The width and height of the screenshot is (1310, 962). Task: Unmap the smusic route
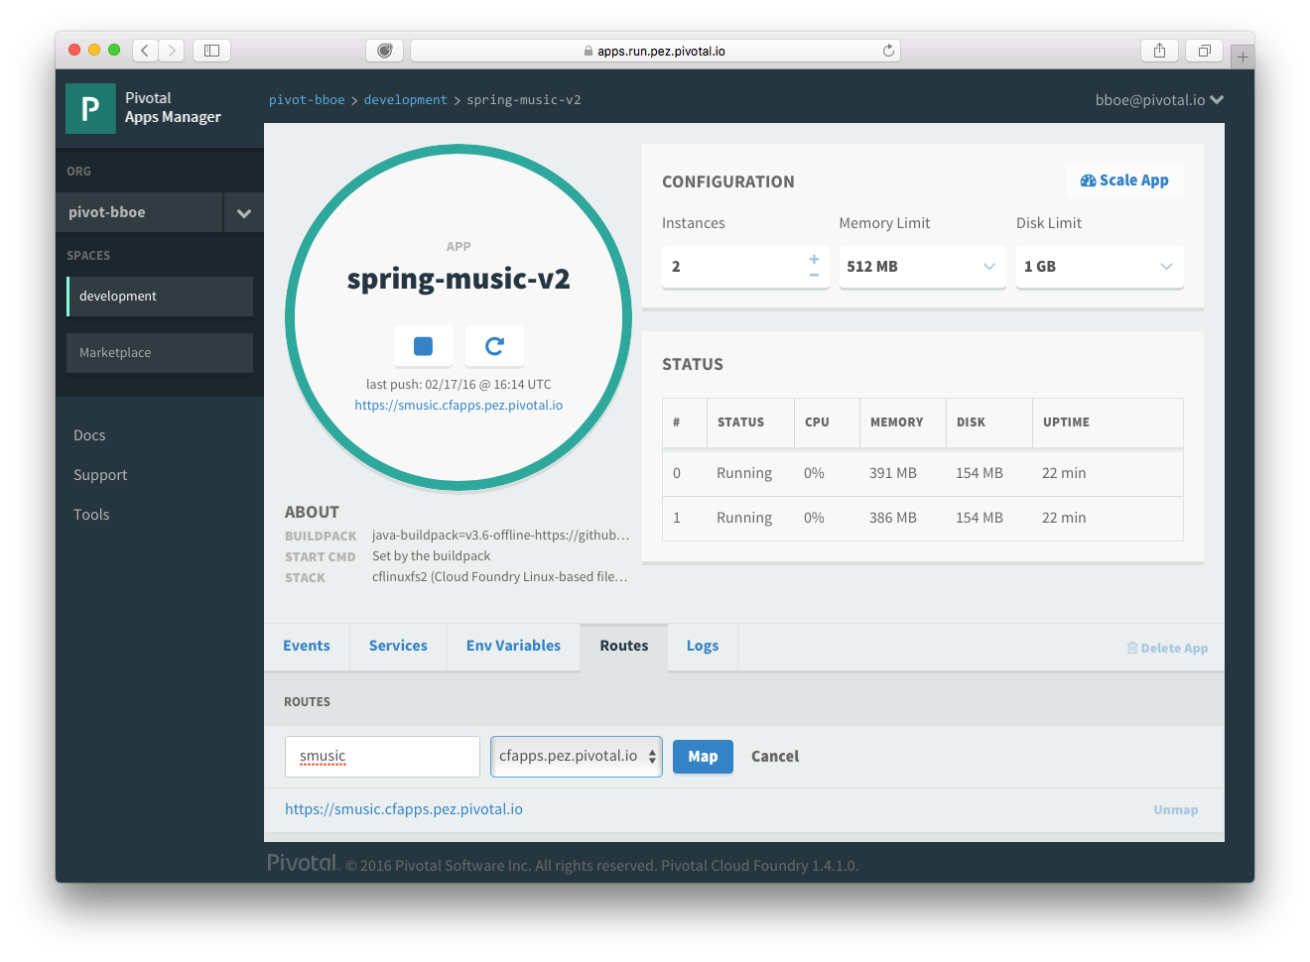coord(1176,810)
